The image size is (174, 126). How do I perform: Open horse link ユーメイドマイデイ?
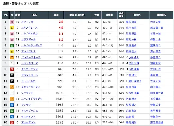click(x=32, y=99)
